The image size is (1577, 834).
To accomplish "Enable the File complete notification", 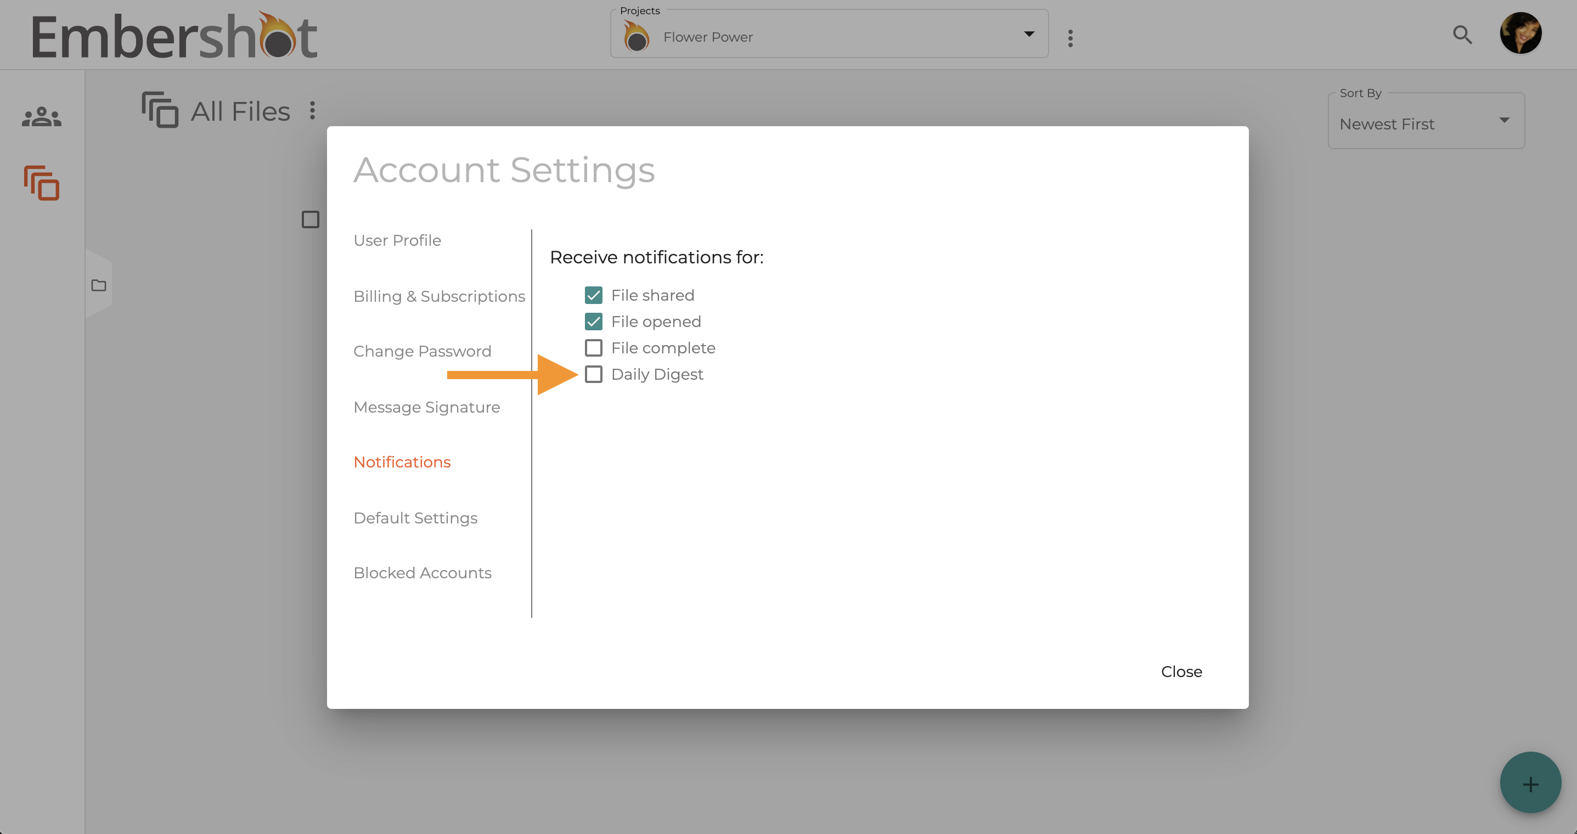I will (593, 348).
